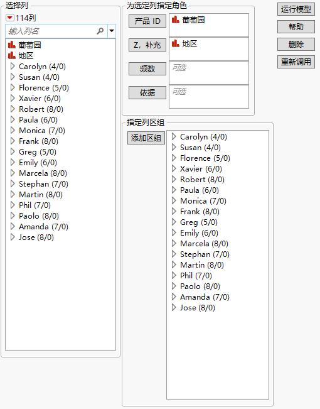Expand Paula (6/0) in 指定列区组 list
320x409 pixels.
174,190
